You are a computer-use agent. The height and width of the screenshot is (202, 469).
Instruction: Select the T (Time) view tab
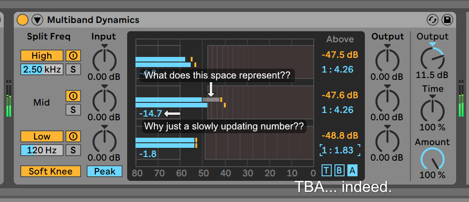[x=327, y=171]
